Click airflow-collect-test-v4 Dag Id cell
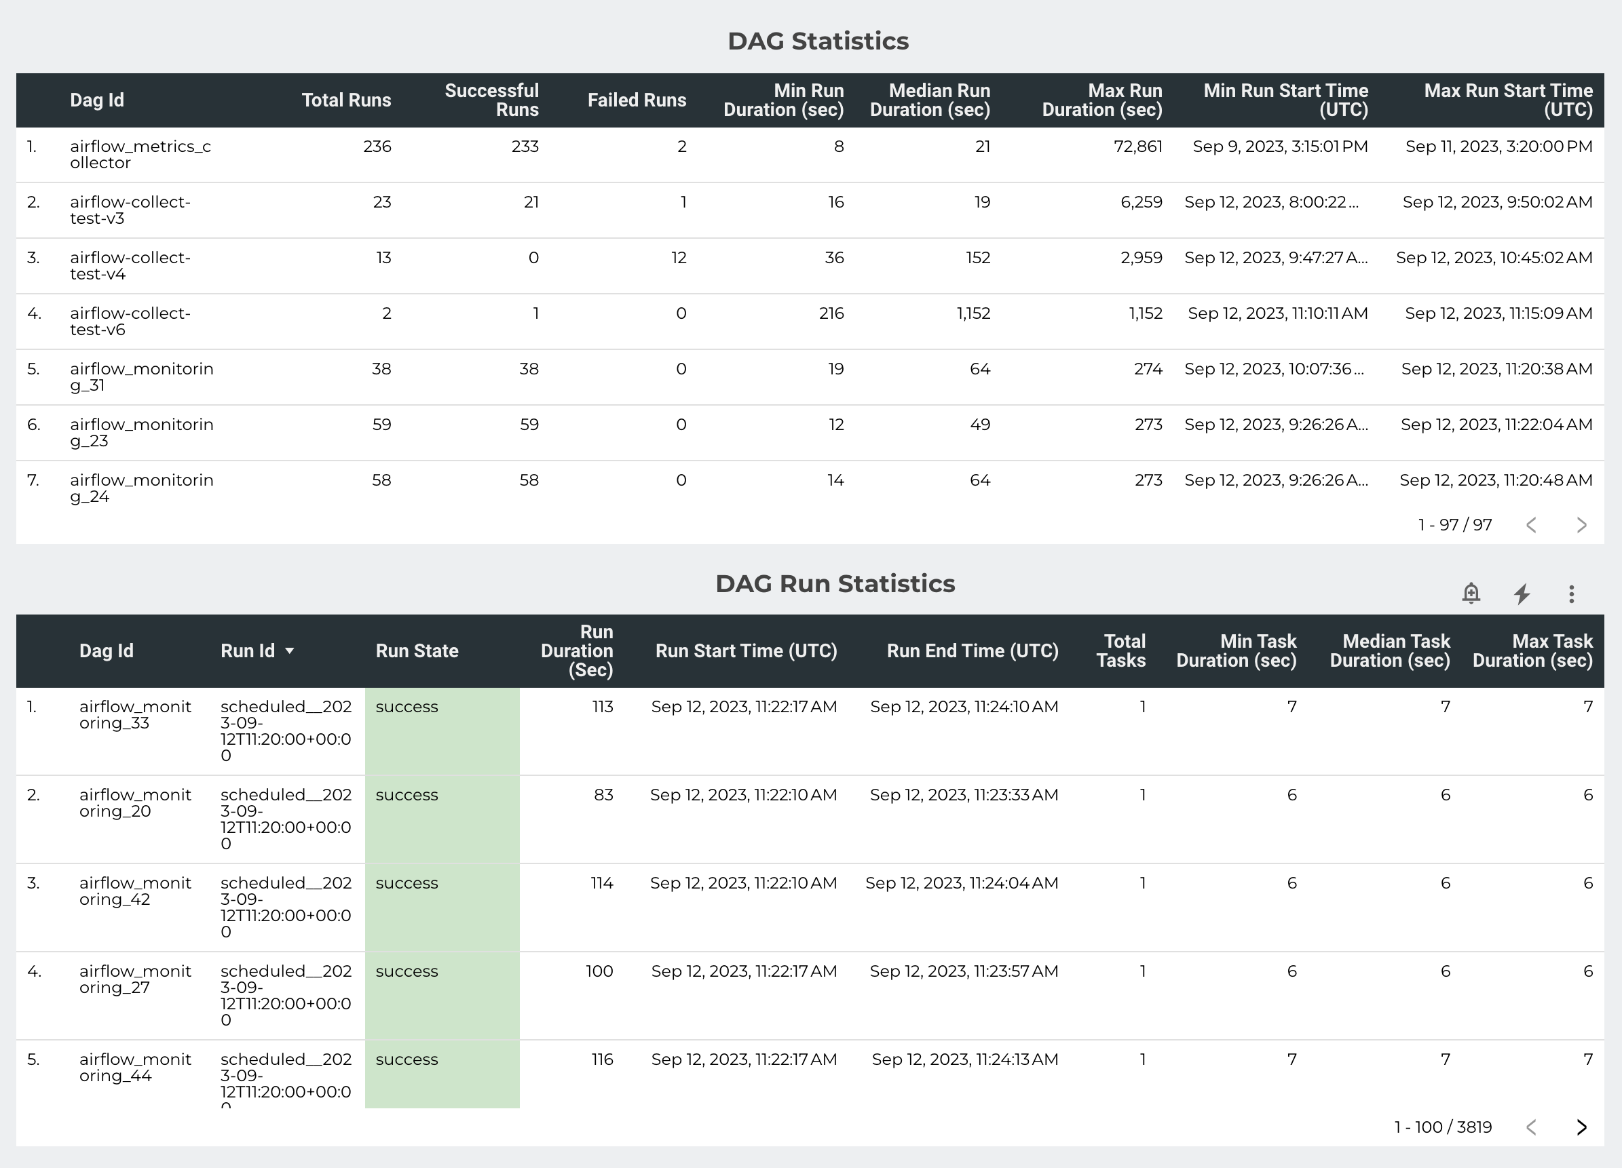The height and width of the screenshot is (1168, 1622). pos(130,265)
